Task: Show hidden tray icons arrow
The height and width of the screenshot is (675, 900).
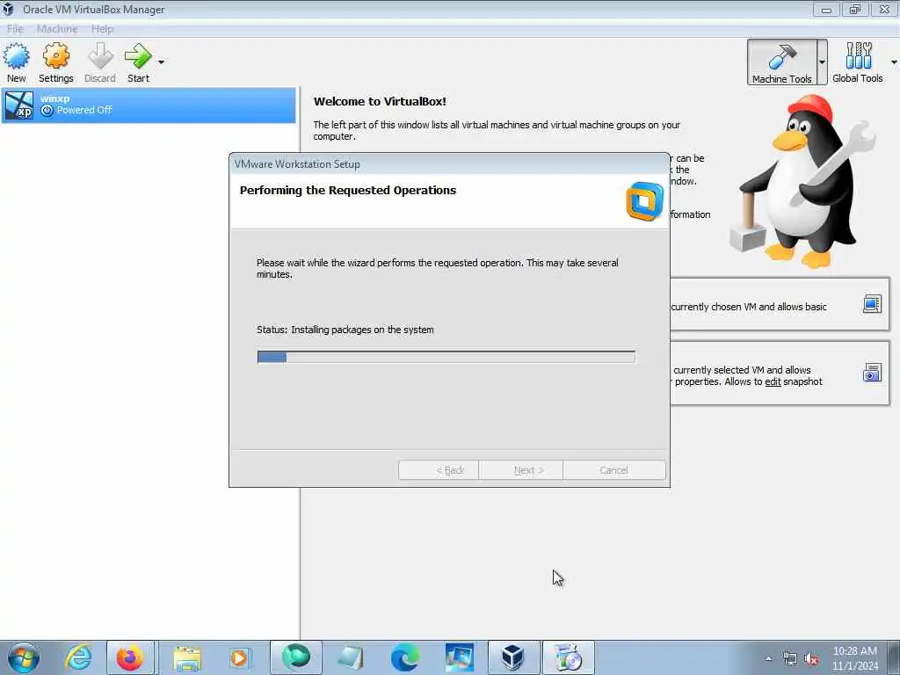Action: click(768, 658)
